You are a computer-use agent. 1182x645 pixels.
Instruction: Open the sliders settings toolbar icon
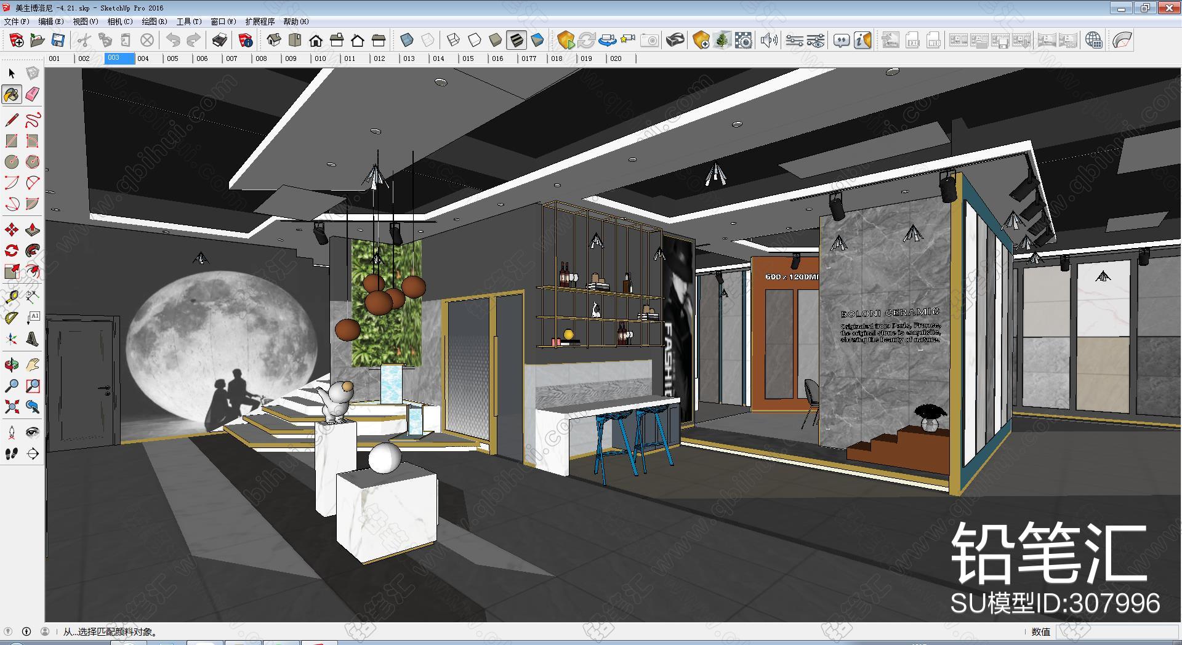tap(795, 41)
